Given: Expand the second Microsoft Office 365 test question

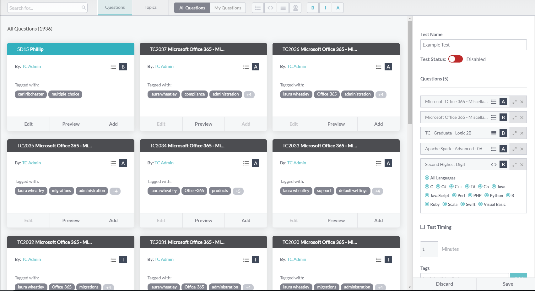Looking at the screenshot, I should pyautogui.click(x=515, y=118).
